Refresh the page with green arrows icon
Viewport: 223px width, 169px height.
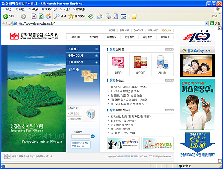(41, 16)
